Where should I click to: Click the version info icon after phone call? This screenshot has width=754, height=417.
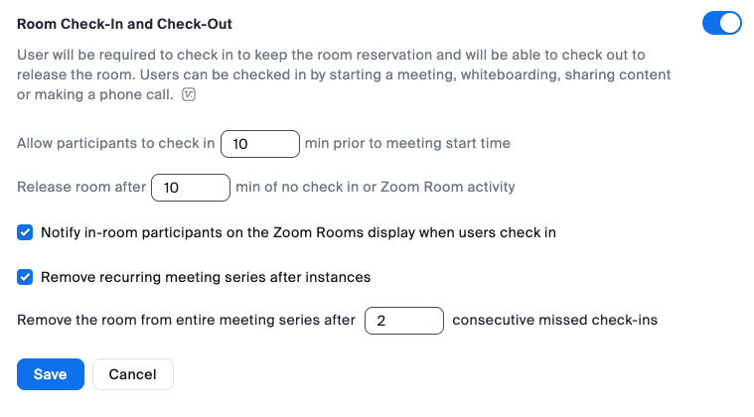click(x=189, y=94)
